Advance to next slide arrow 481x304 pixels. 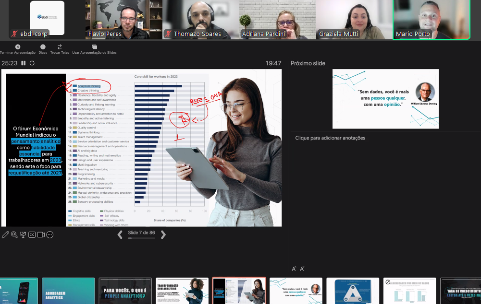click(x=163, y=234)
